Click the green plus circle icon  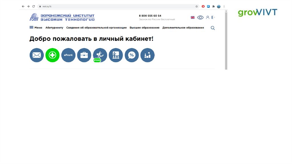click(x=52, y=55)
